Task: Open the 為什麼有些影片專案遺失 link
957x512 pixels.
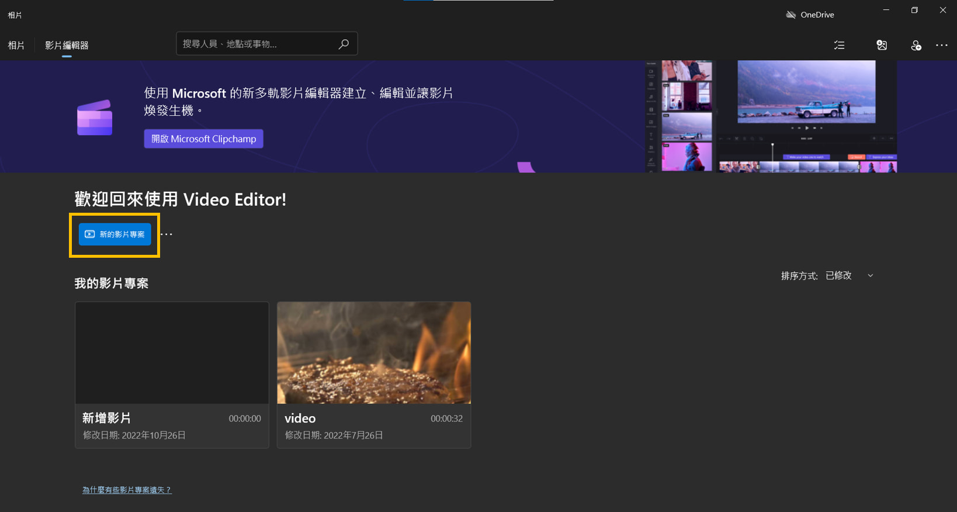Action: click(127, 490)
